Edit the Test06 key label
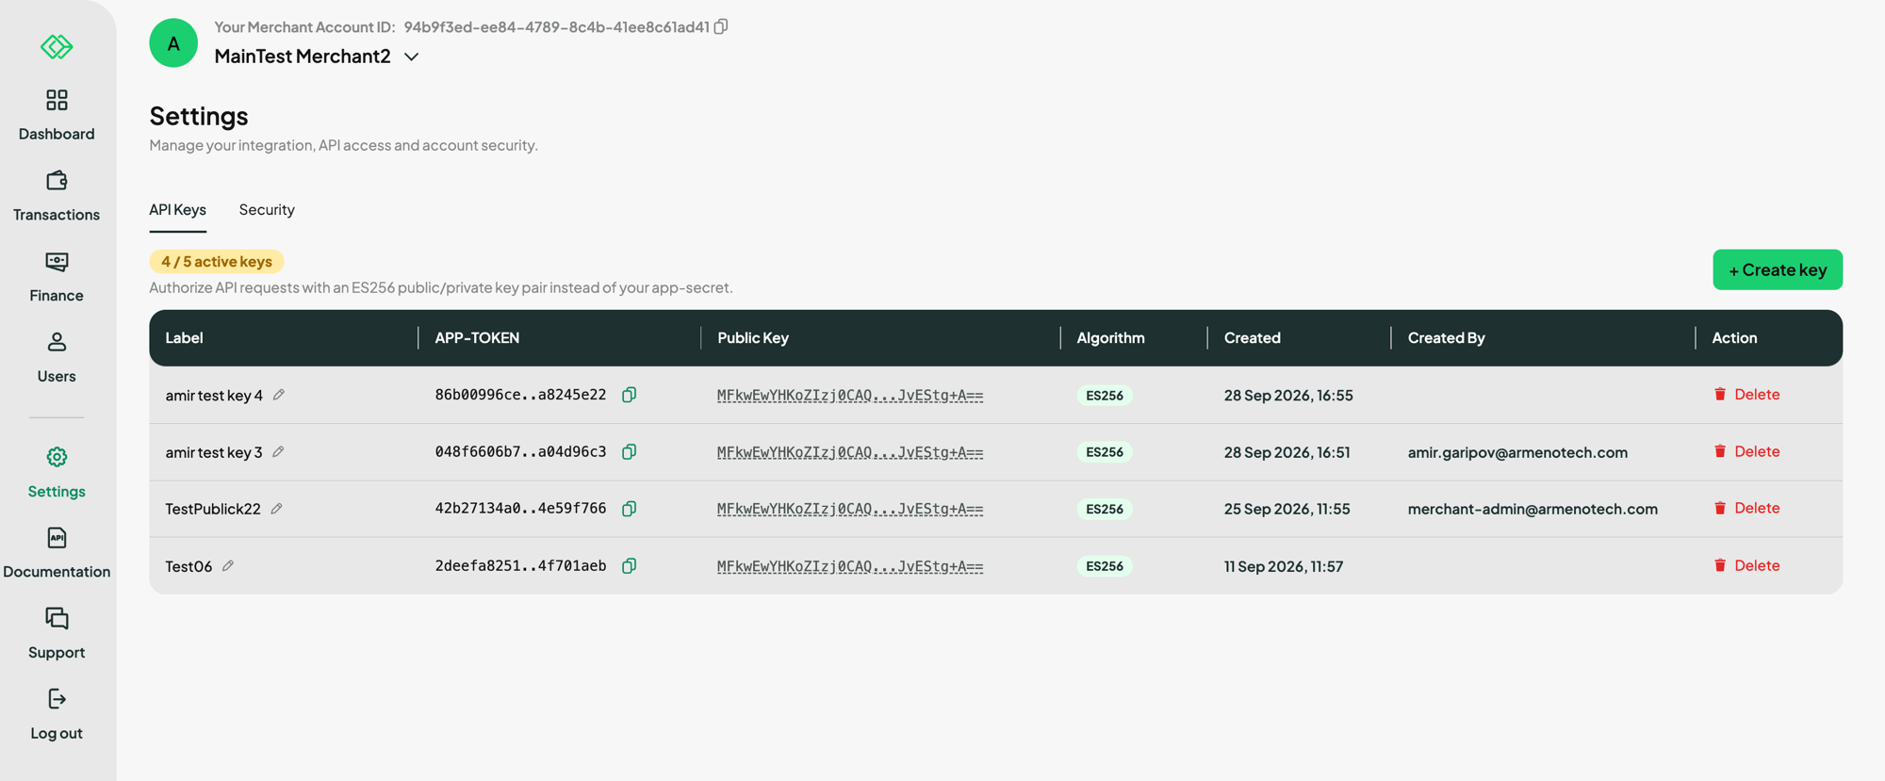This screenshot has height=781, width=1885. pyautogui.click(x=228, y=566)
